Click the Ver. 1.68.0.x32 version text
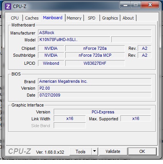This screenshot has width=163, height=164. click(x=50, y=152)
